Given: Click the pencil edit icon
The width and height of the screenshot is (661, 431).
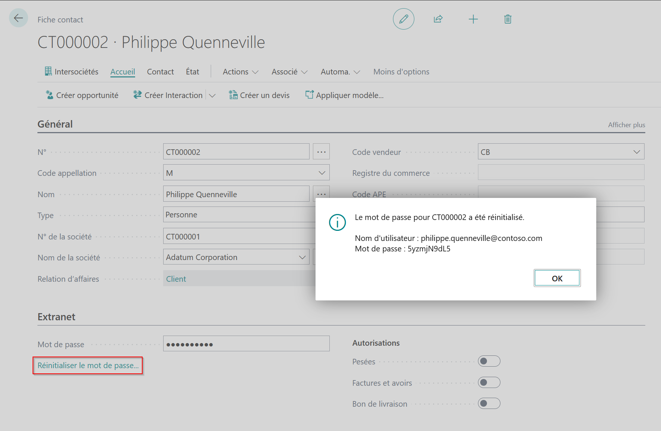Looking at the screenshot, I should 403,19.
